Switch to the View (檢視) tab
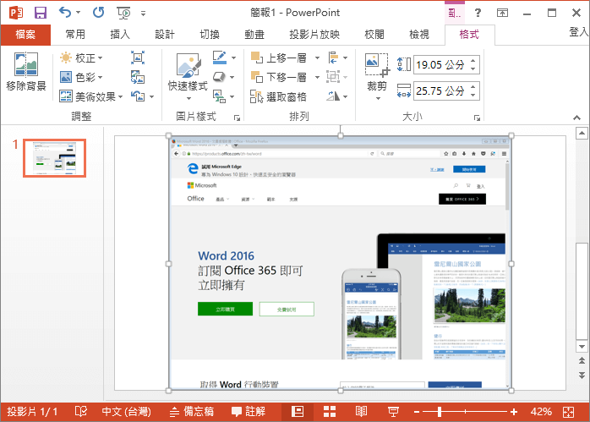This screenshot has height=422, width=590. 419,35
